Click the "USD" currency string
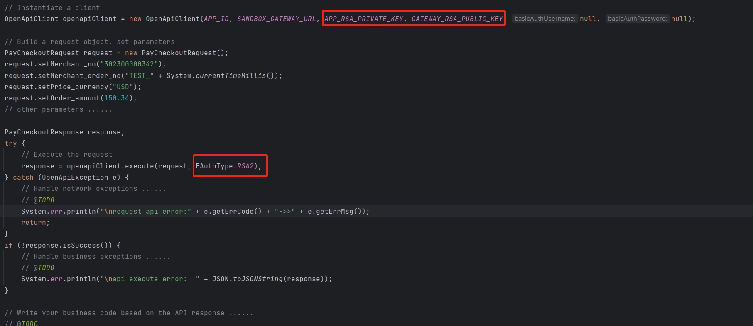 pos(123,87)
